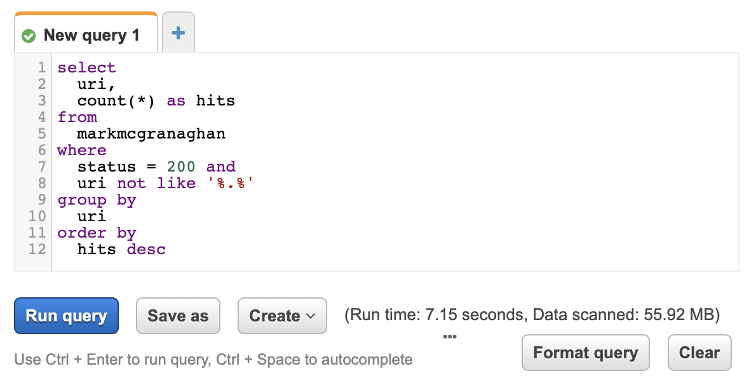
Task: Click the Save as button
Action: click(x=178, y=316)
